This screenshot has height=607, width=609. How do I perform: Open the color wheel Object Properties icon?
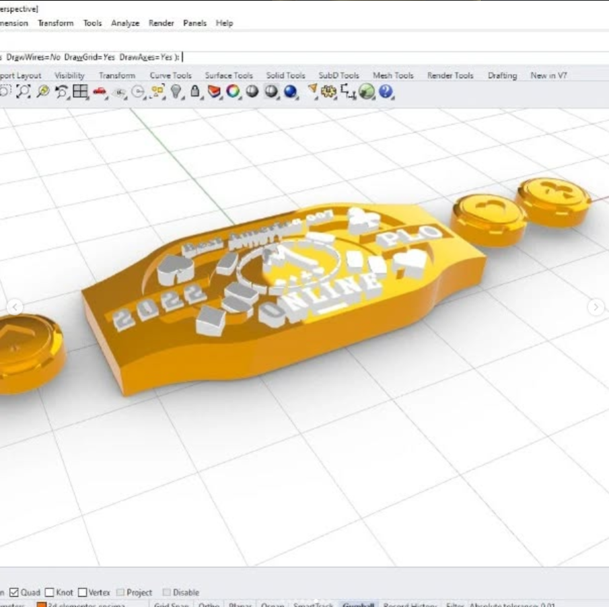coord(233,92)
